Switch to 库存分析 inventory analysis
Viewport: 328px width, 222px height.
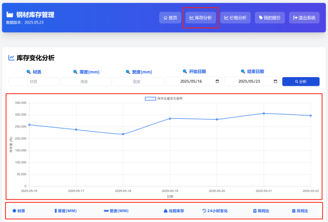pyautogui.click(x=201, y=18)
